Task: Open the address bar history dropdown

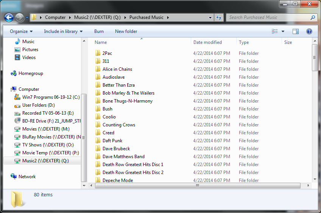Action: 210,18
